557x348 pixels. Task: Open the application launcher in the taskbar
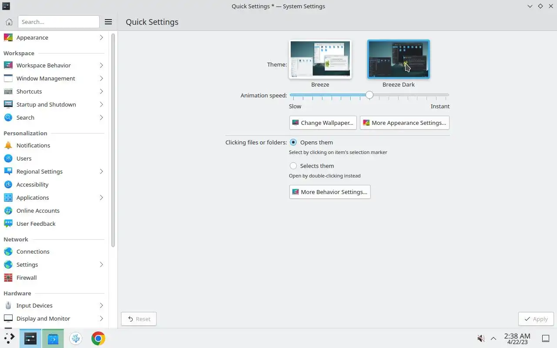pos(9,338)
